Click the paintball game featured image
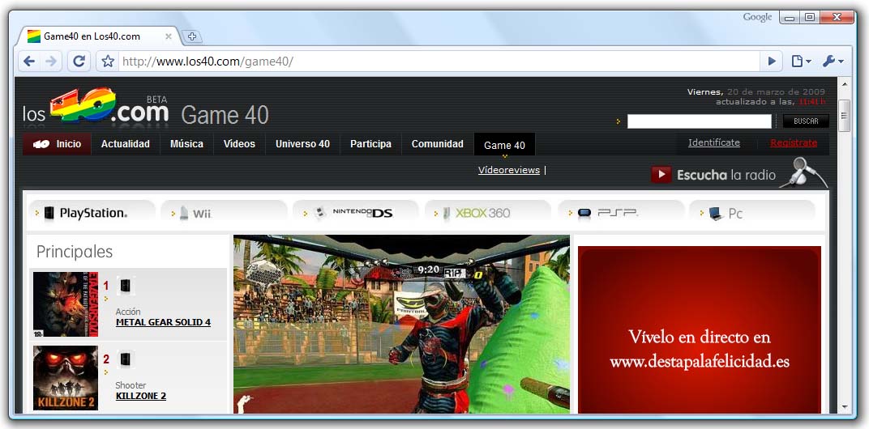This screenshot has height=429, width=869. click(401, 325)
